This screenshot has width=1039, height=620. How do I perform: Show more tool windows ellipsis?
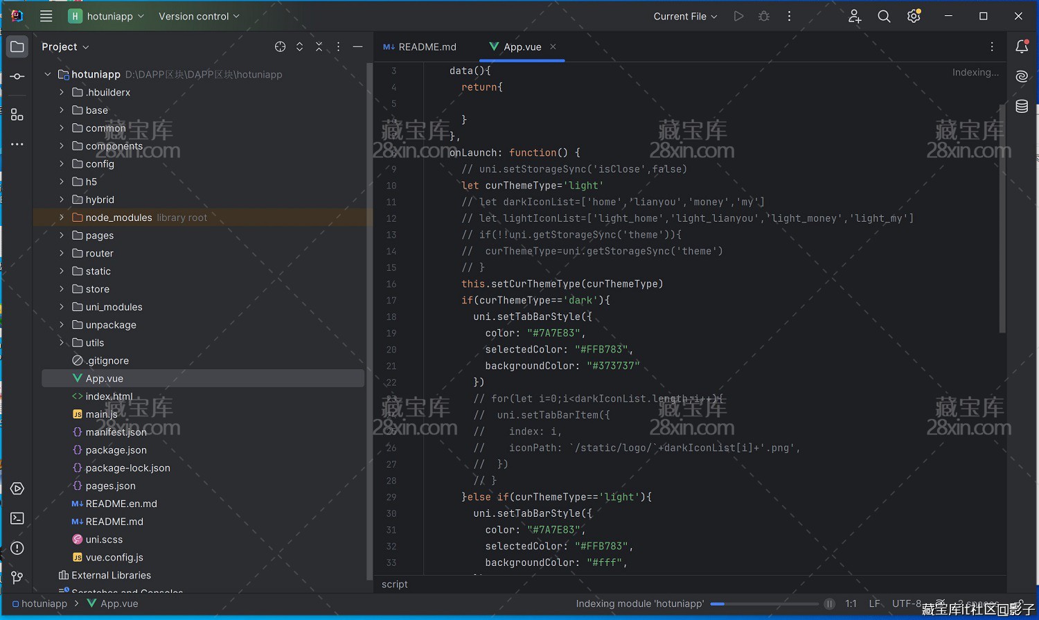[x=17, y=144]
